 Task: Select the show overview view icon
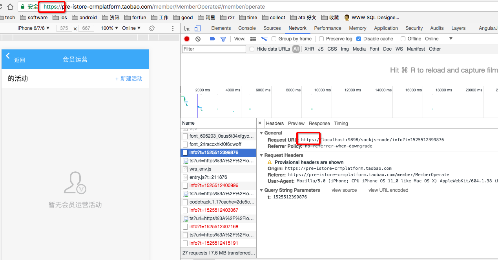[264, 39]
